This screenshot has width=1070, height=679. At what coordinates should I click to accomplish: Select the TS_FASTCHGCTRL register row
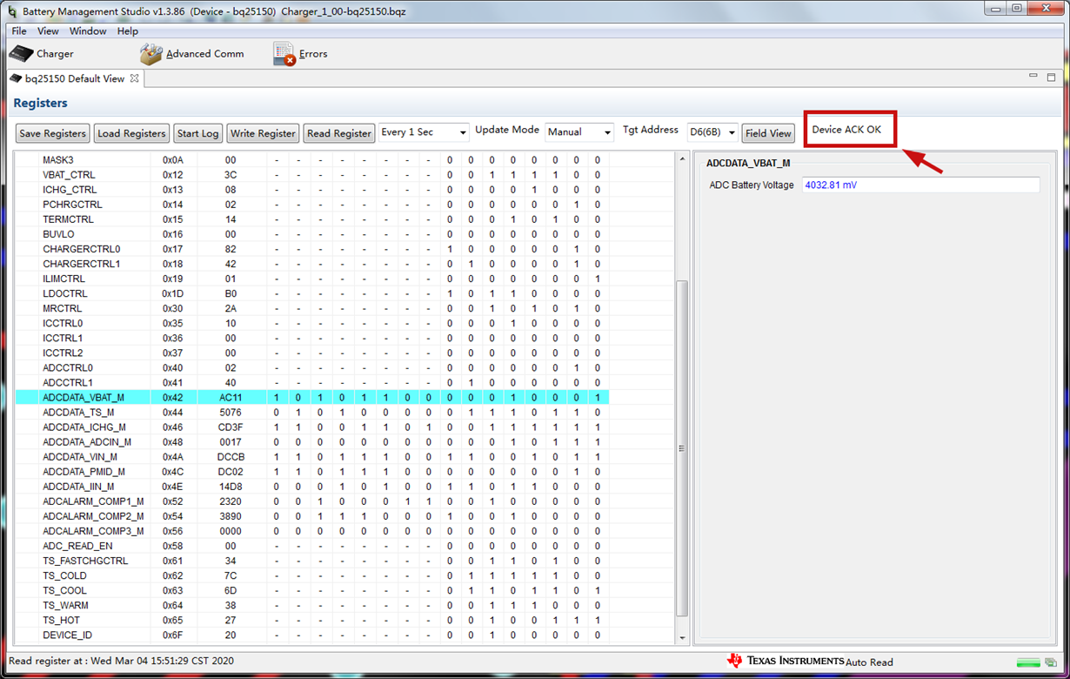(311, 561)
